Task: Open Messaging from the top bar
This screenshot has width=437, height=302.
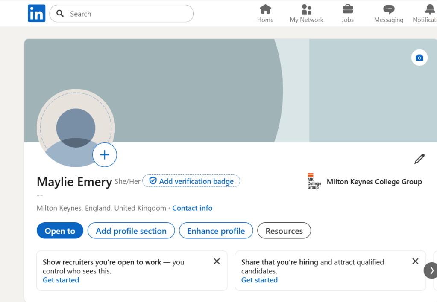Action: (388, 9)
